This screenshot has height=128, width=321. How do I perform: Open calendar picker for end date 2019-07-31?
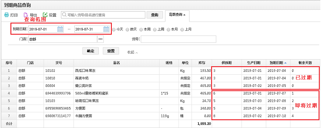(x=106, y=29)
